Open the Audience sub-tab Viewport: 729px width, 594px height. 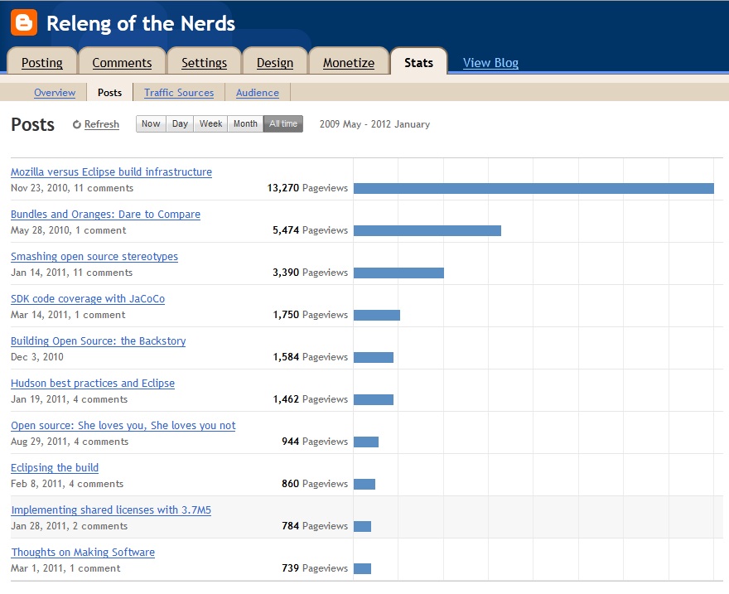tap(258, 93)
